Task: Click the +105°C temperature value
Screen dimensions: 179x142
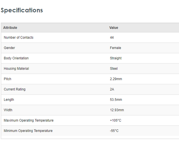Action: click(x=115, y=121)
